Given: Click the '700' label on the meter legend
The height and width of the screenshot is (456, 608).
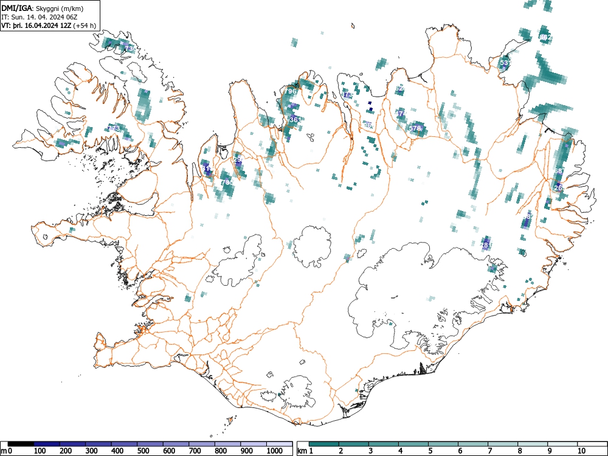Looking at the screenshot, I should click(x=195, y=451).
